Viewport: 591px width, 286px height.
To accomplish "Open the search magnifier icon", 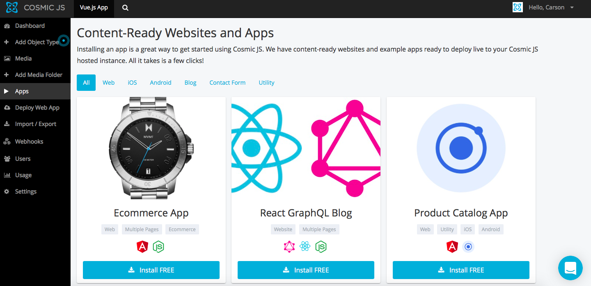I will pos(125,8).
